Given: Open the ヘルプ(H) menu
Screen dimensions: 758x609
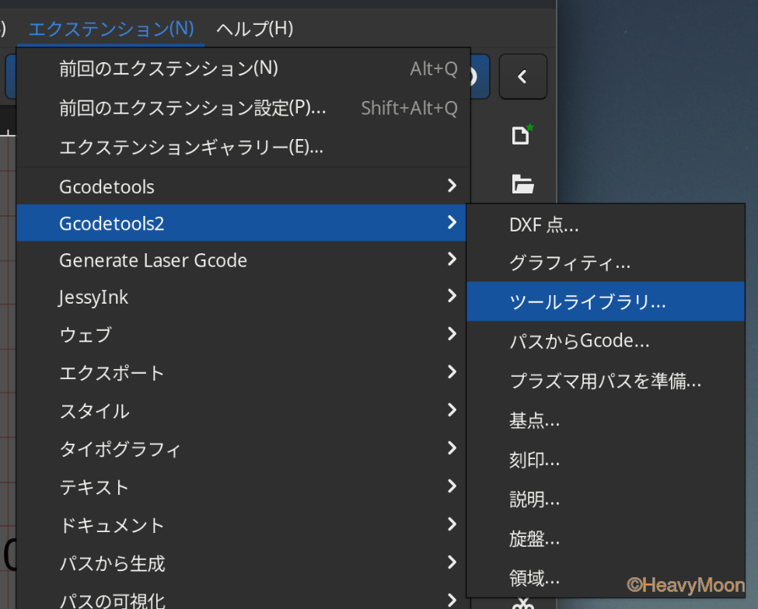Looking at the screenshot, I should [254, 29].
